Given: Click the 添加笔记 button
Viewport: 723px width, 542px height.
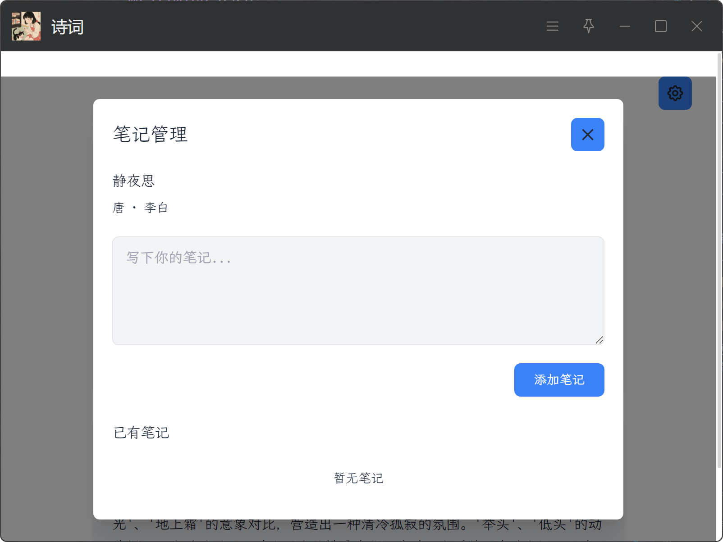Looking at the screenshot, I should (x=559, y=380).
